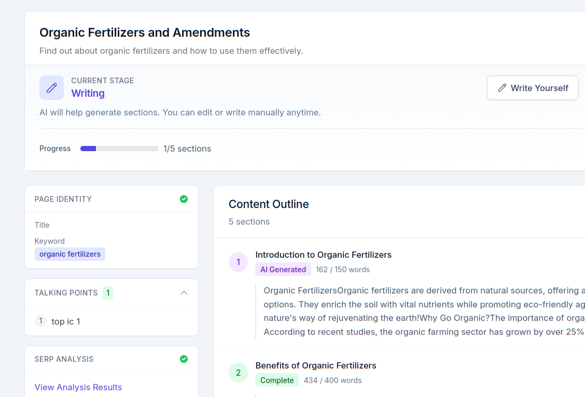Click the AI Generated badge
The width and height of the screenshot is (585, 397).
click(283, 270)
